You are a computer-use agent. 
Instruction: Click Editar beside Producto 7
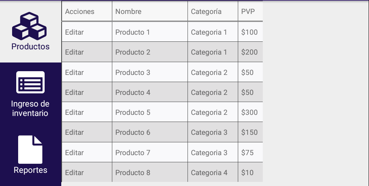click(74, 152)
